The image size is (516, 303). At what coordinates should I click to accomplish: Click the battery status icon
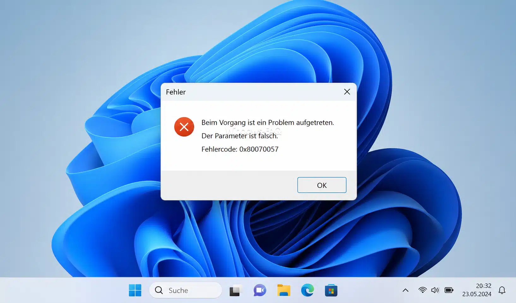coord(449,290)
